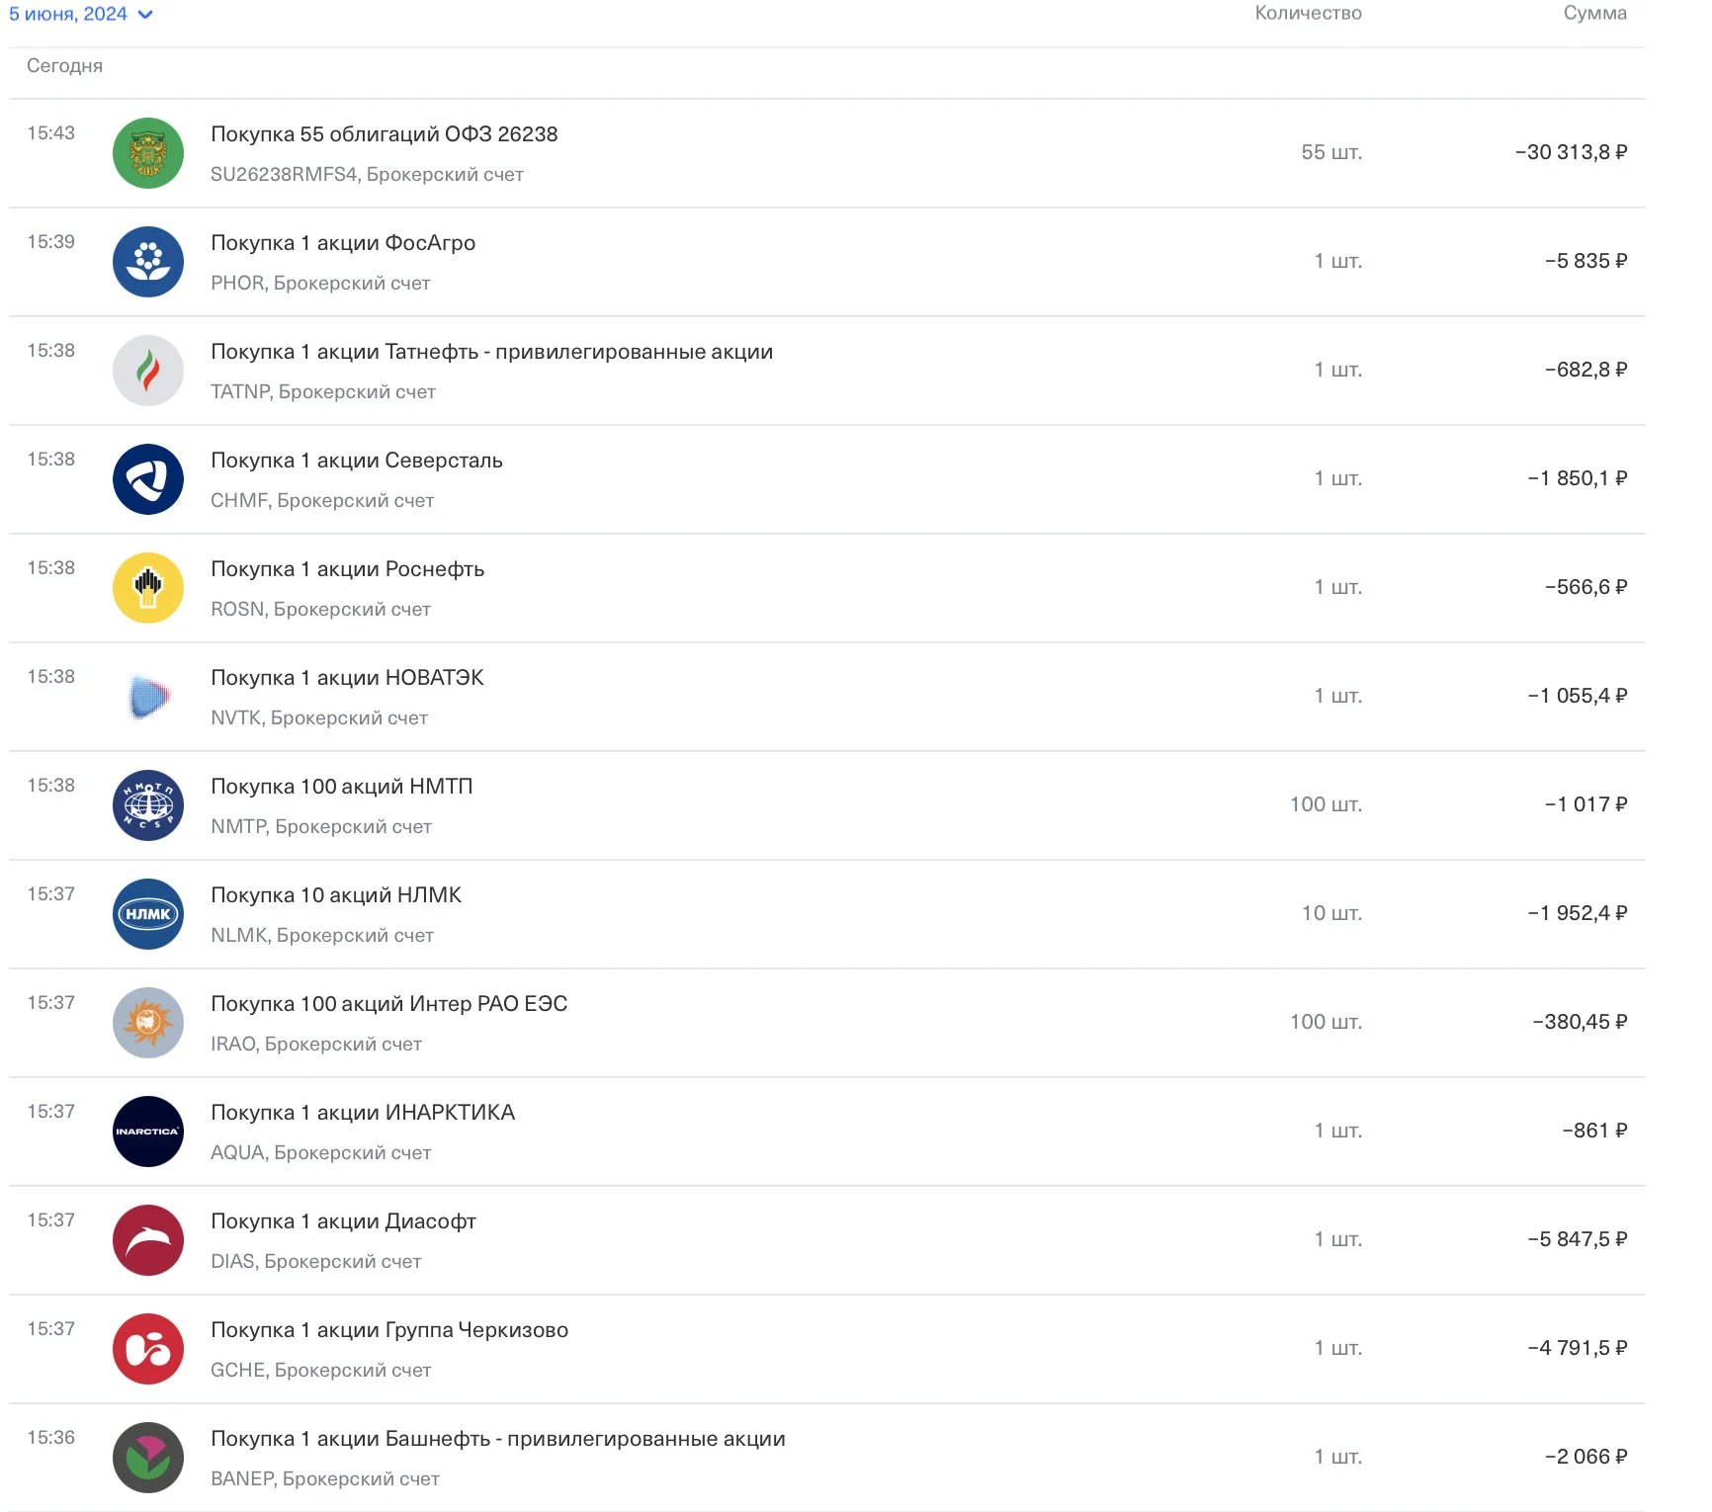
Task: Click the 'TATNP, Брокерский счет' subtitle
Action: coord(323,392)
